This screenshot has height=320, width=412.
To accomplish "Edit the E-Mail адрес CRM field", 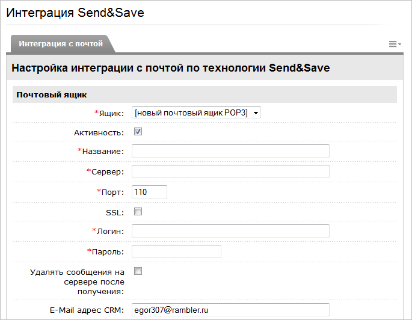I will 230,310.
